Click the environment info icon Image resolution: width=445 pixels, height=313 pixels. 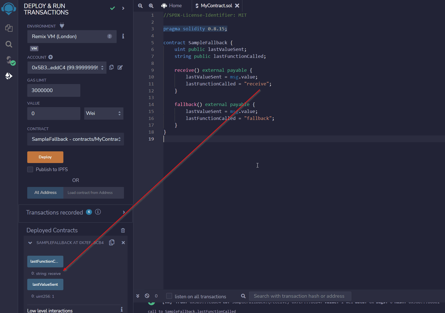click(x=123, y=36)
